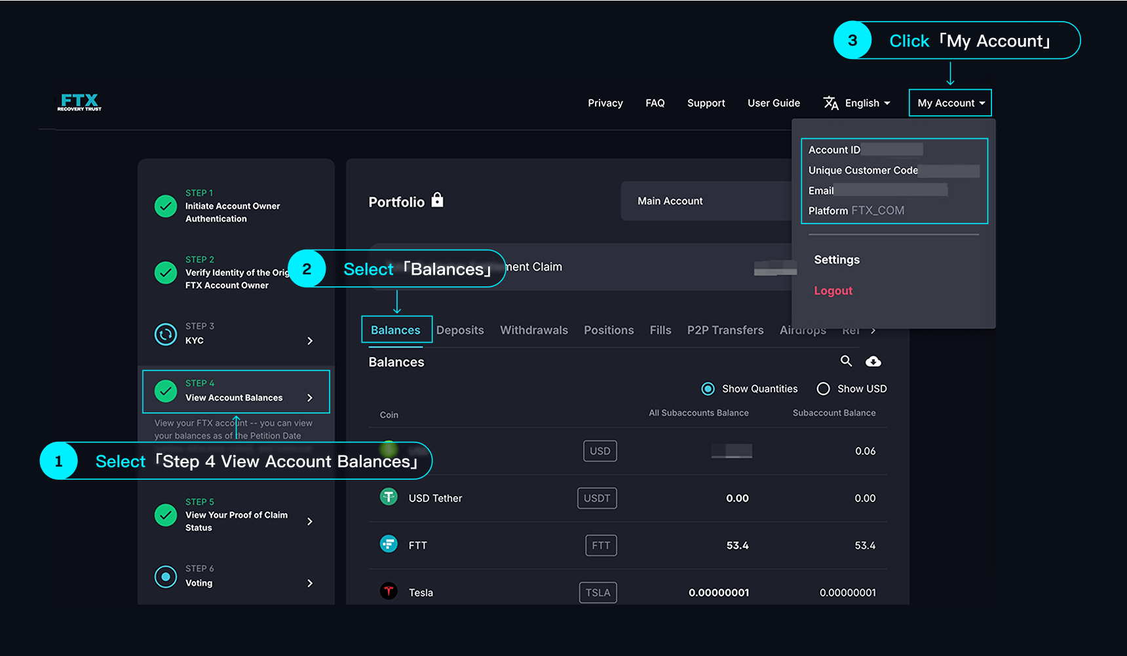Click the Email field in account menu
1127x656 pixels.
(878, 191)
